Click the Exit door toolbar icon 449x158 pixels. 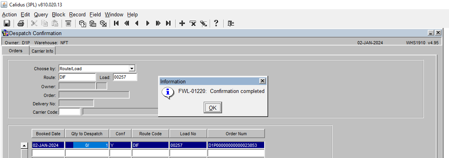click(231, 24)
